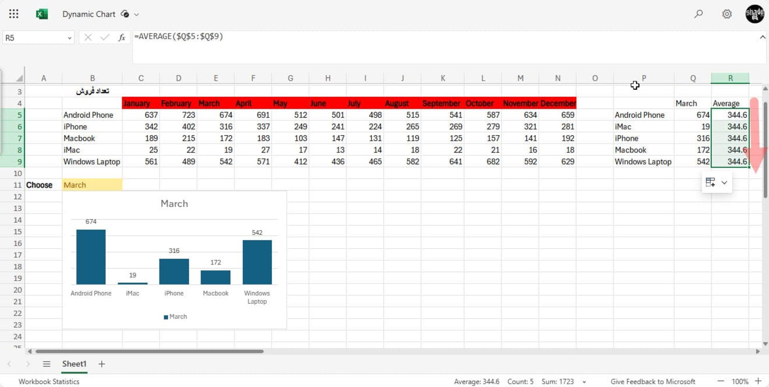
Task: Open the settings gear
Action: 727,14
